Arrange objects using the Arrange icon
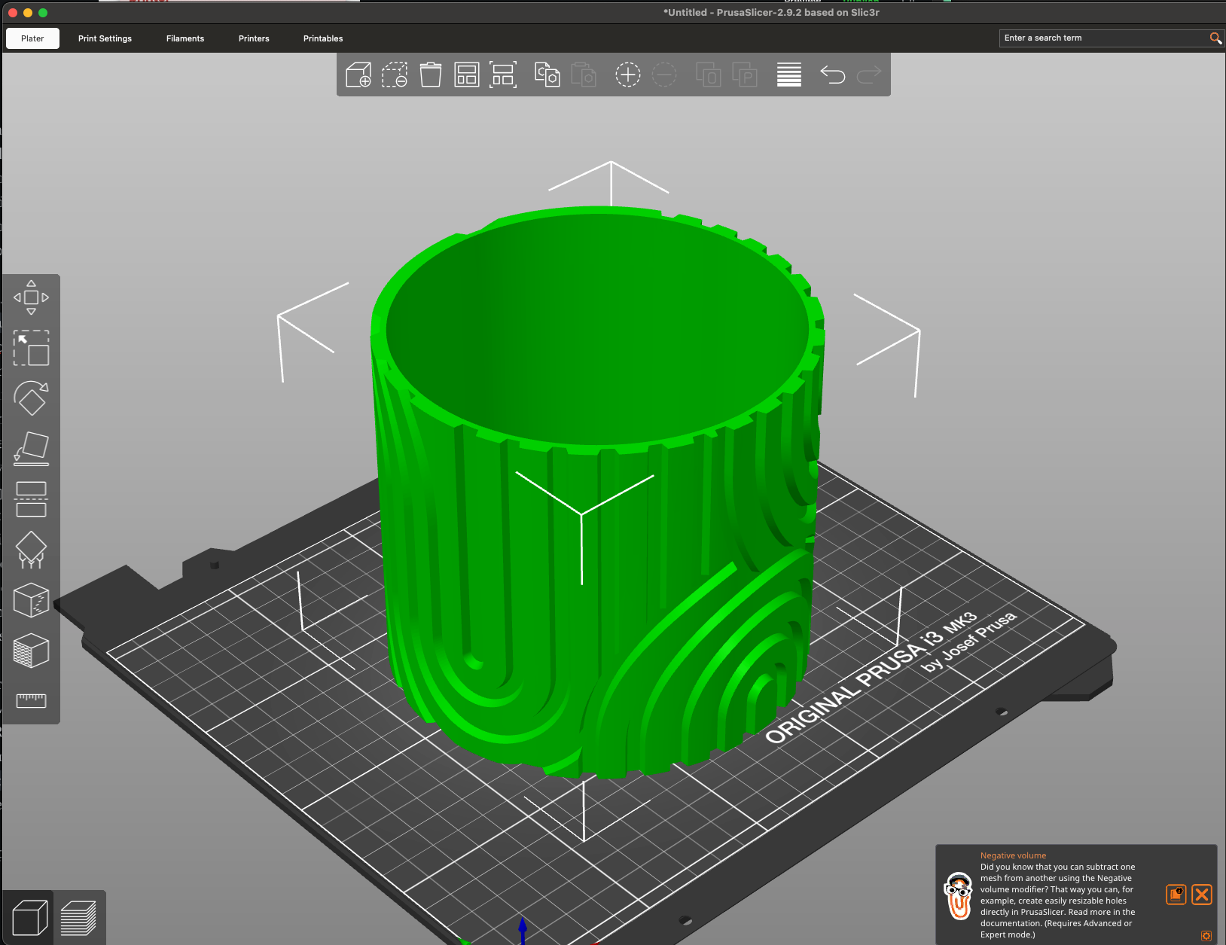1226x945 pixels. pyautogui.click(x=467, y=75)
